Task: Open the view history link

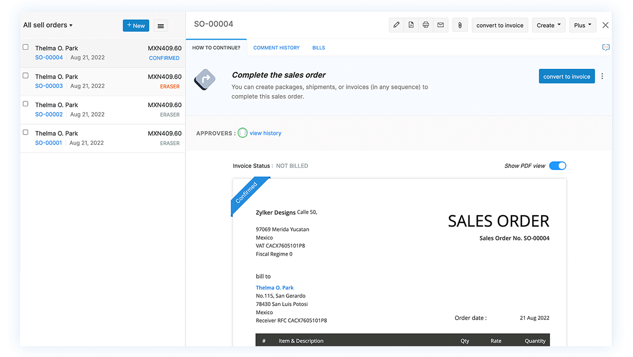Action: (265, 133)
